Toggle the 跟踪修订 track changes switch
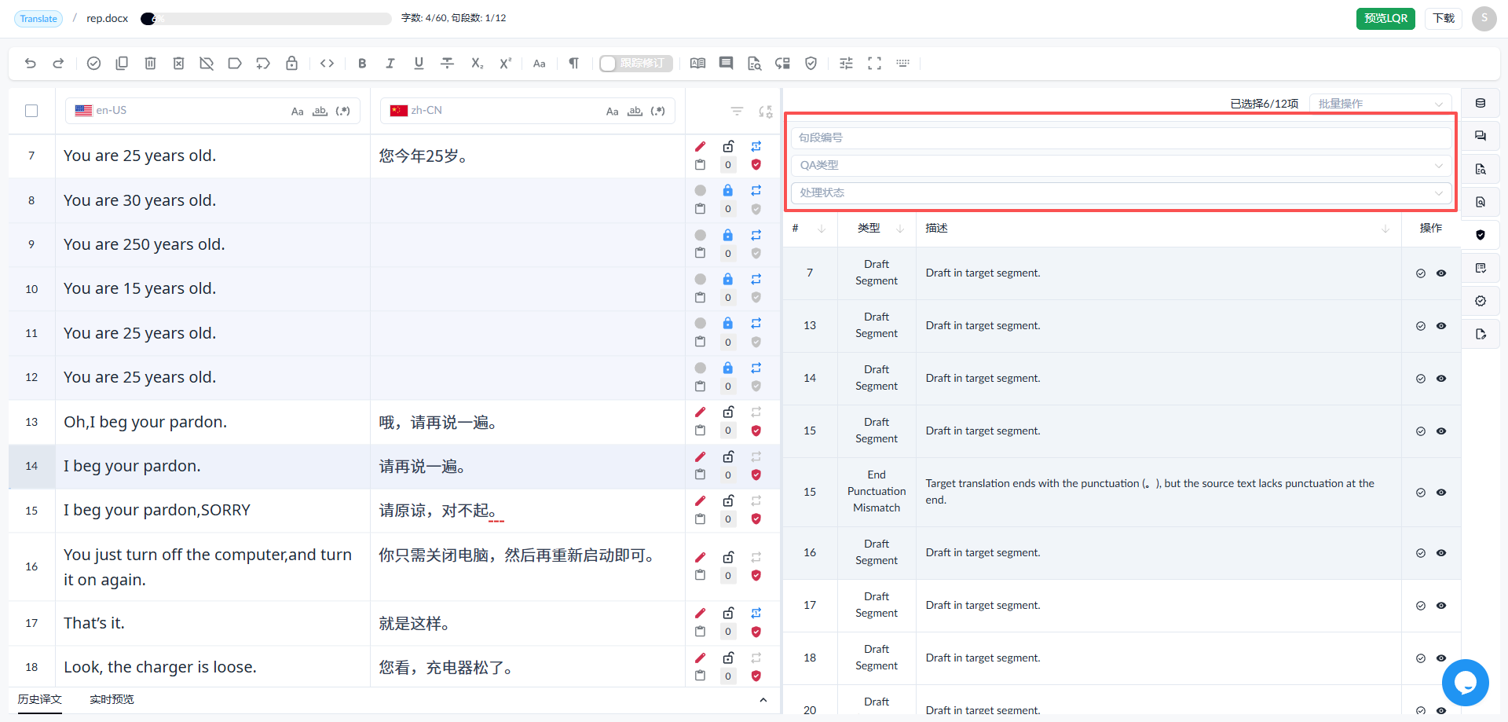This screenshot has height=722, width=1508. coord(635,64)
